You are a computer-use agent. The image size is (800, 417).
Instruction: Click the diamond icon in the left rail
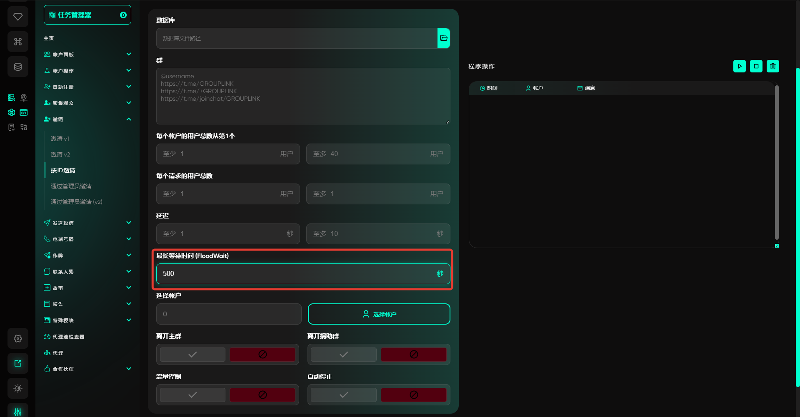[18, 17]
